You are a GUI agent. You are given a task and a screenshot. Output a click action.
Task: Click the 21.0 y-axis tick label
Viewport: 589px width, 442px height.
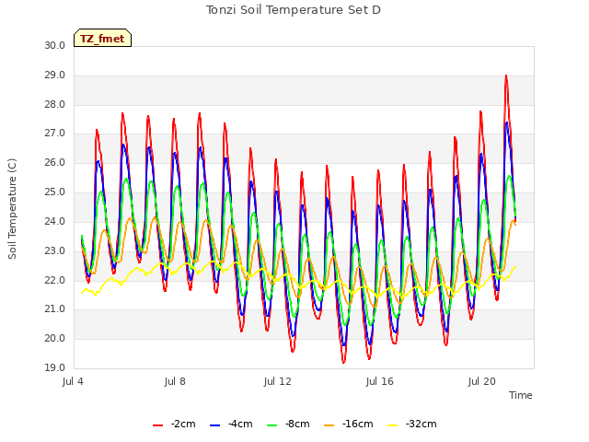[x=55, y=309]
